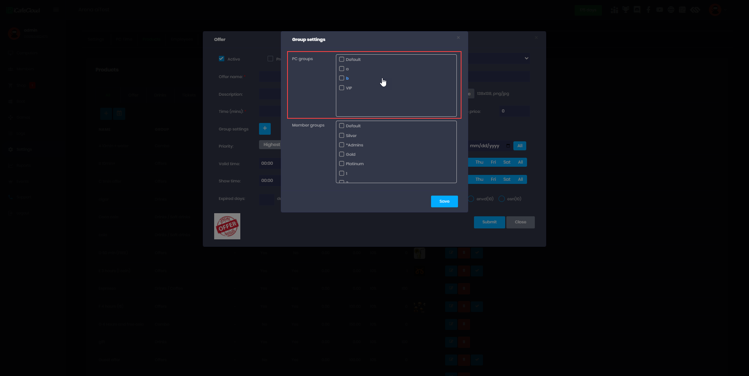Toggle Fri in the Show time row

coord(493,179)
